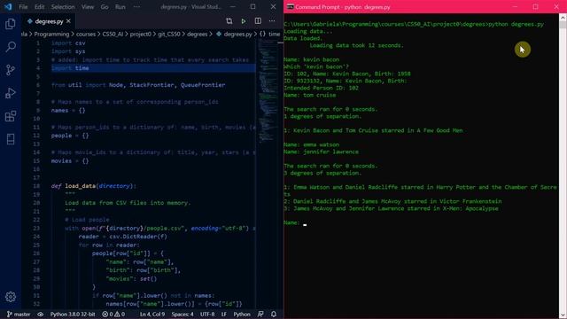567x319 pixels.
Task: Click the VS Code logo icon
Action: 8,6
